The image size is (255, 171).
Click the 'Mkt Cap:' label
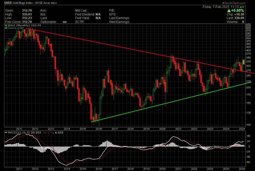tap(81, 11)
